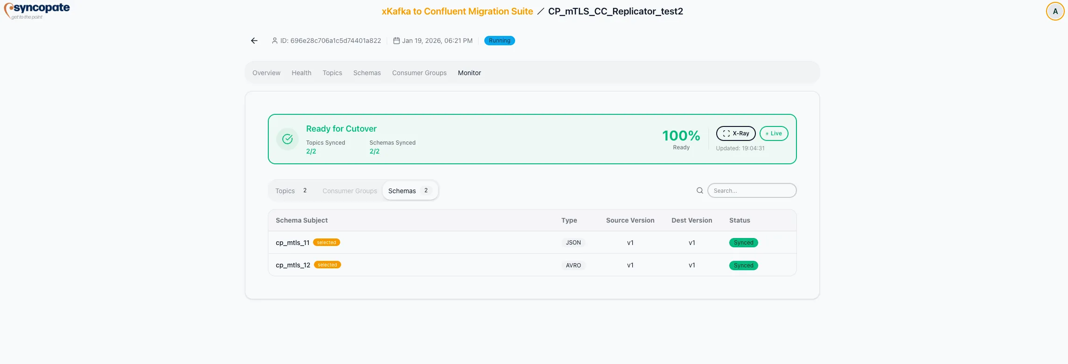
Task: Click the JSON type tag
Action: (x=573, y=243)
